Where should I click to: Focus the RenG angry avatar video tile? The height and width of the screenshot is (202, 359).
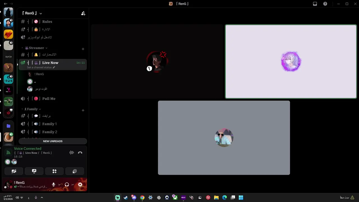pyautogui.click(x=157, y=61)
